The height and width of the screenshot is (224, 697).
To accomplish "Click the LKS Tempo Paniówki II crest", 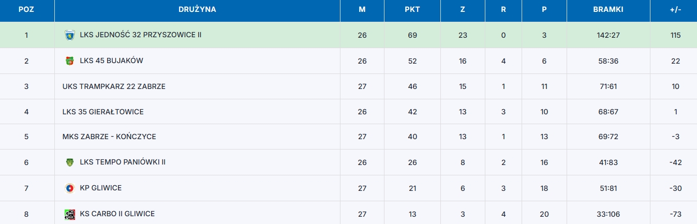I will click(69, 162).
